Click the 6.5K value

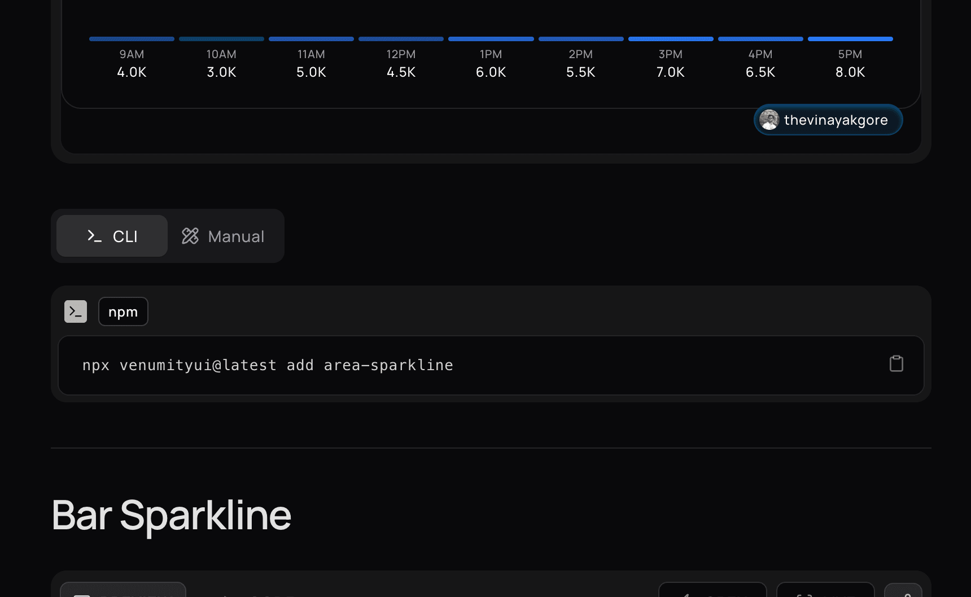(760, 72)
